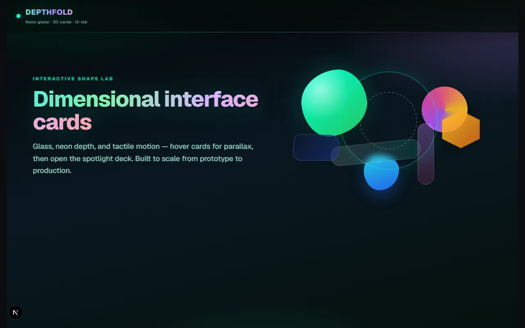Select the vertical glass pill shape

(426, 154)
